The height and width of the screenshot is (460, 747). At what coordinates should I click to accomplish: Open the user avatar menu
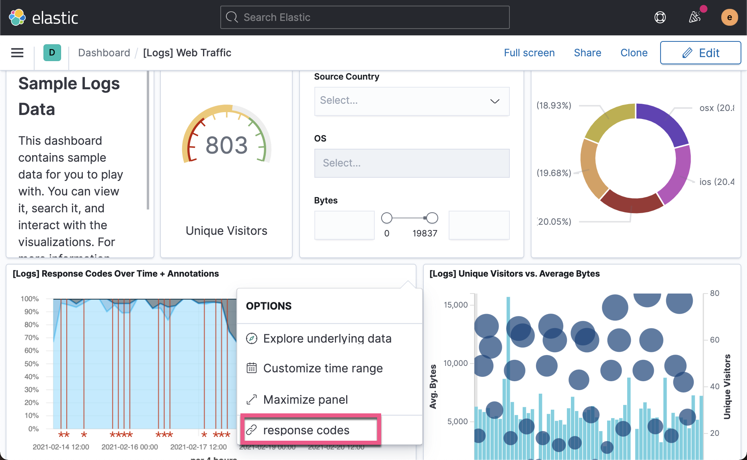[x=729, y=17]
